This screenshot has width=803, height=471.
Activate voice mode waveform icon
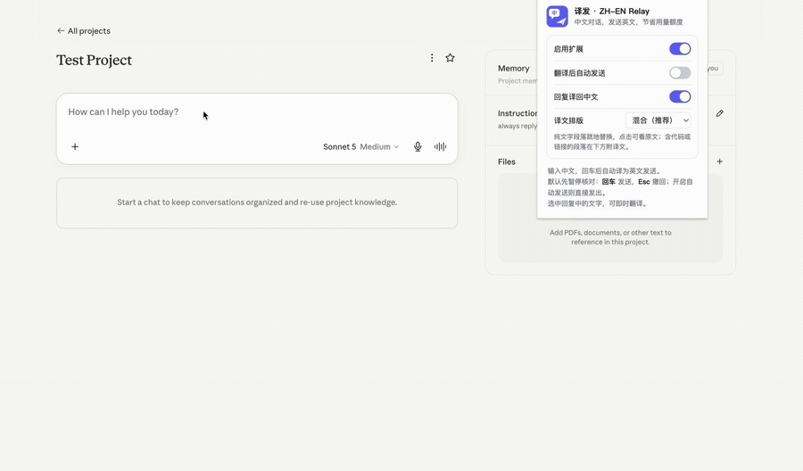point(440,147)
